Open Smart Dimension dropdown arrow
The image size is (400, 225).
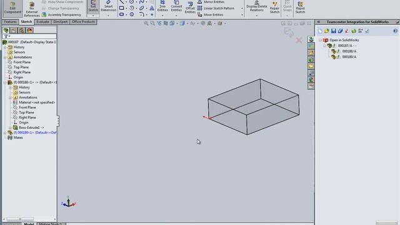108,16
